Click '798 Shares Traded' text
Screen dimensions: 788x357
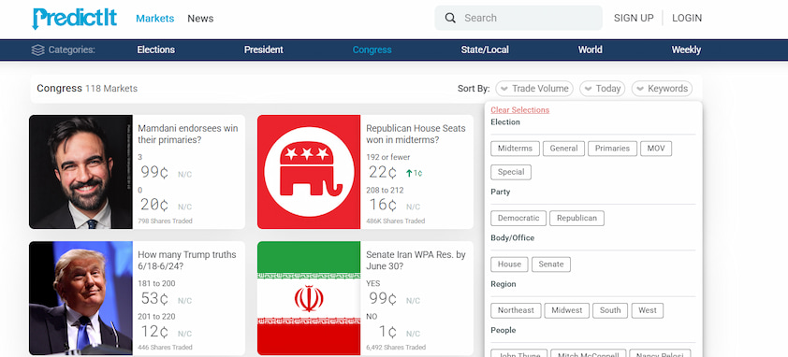(x=165, y=221)
